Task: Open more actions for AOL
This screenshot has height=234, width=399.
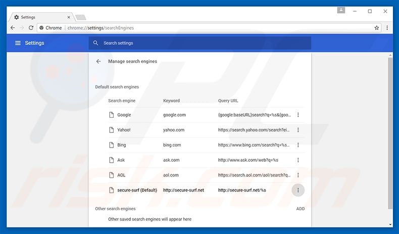Action: point(298,175)
